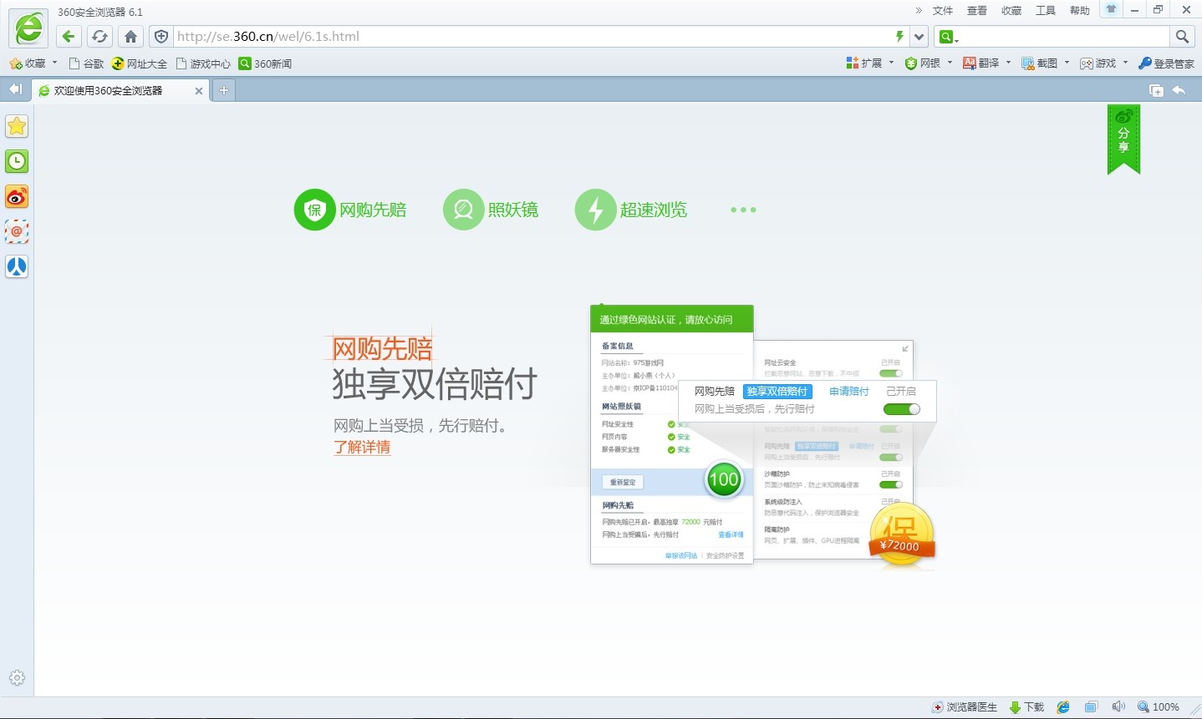
Task: Expand the 游戏 dropdown arrow
Action: tap(1125, 63)
